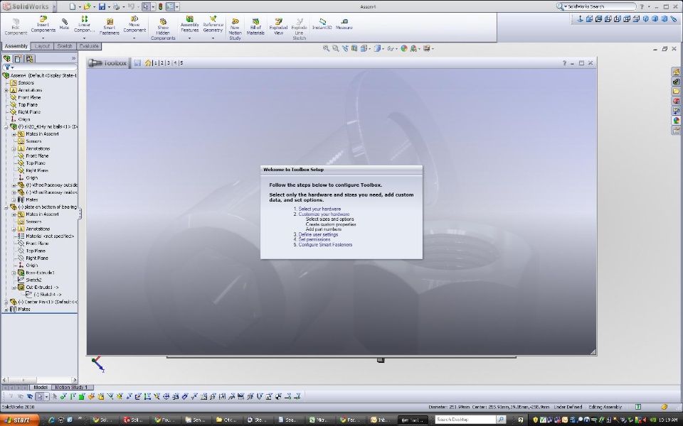Create an Exploded View

tap(278, 27)
